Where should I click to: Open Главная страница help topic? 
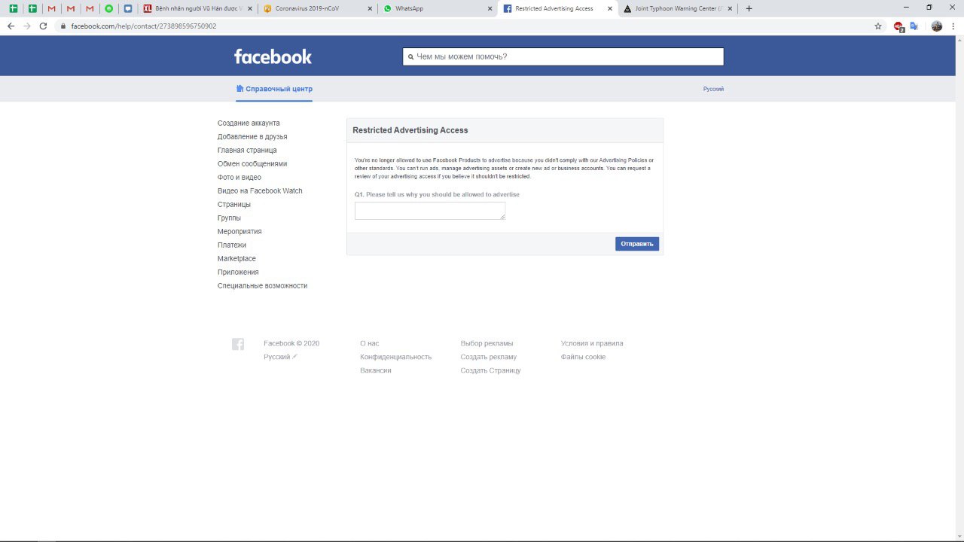click(x=247, y=150)
